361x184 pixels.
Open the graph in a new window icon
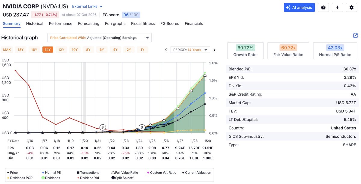click(355, 36)
